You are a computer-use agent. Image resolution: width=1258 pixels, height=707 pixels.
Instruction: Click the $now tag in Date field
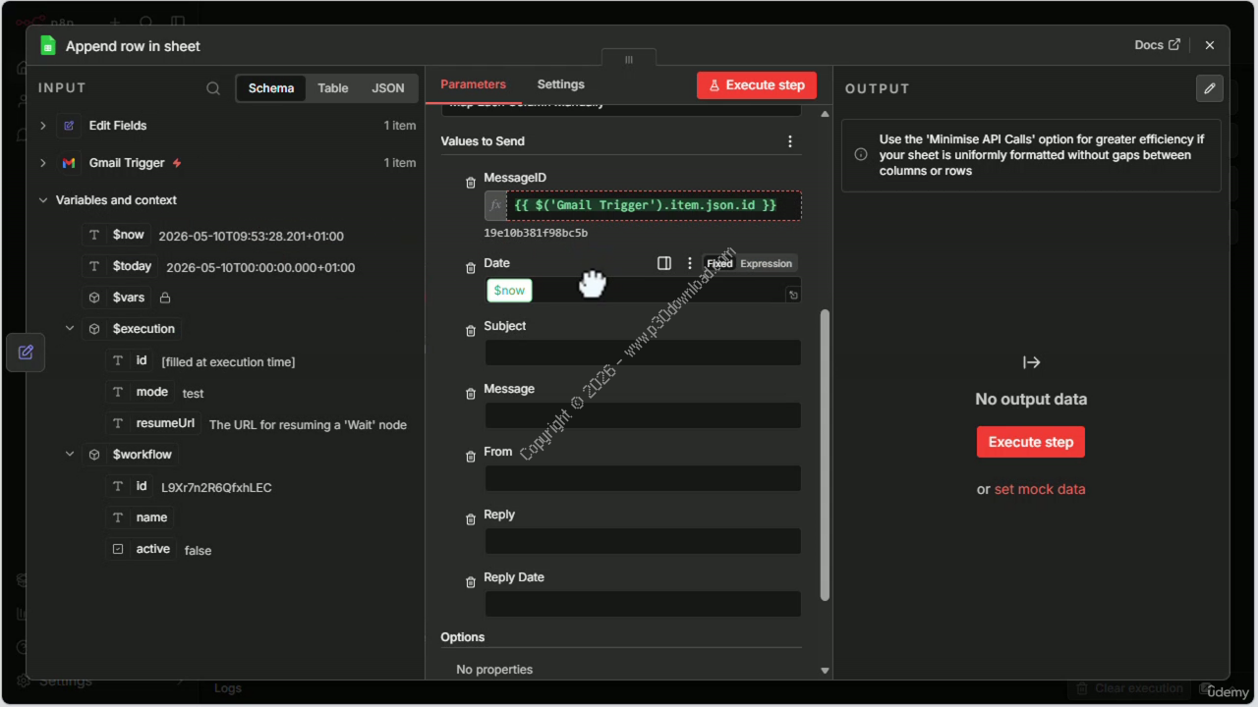(x=509, y=291)
